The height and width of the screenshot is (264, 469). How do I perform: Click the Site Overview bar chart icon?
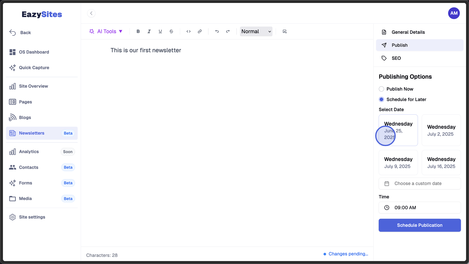12,86
